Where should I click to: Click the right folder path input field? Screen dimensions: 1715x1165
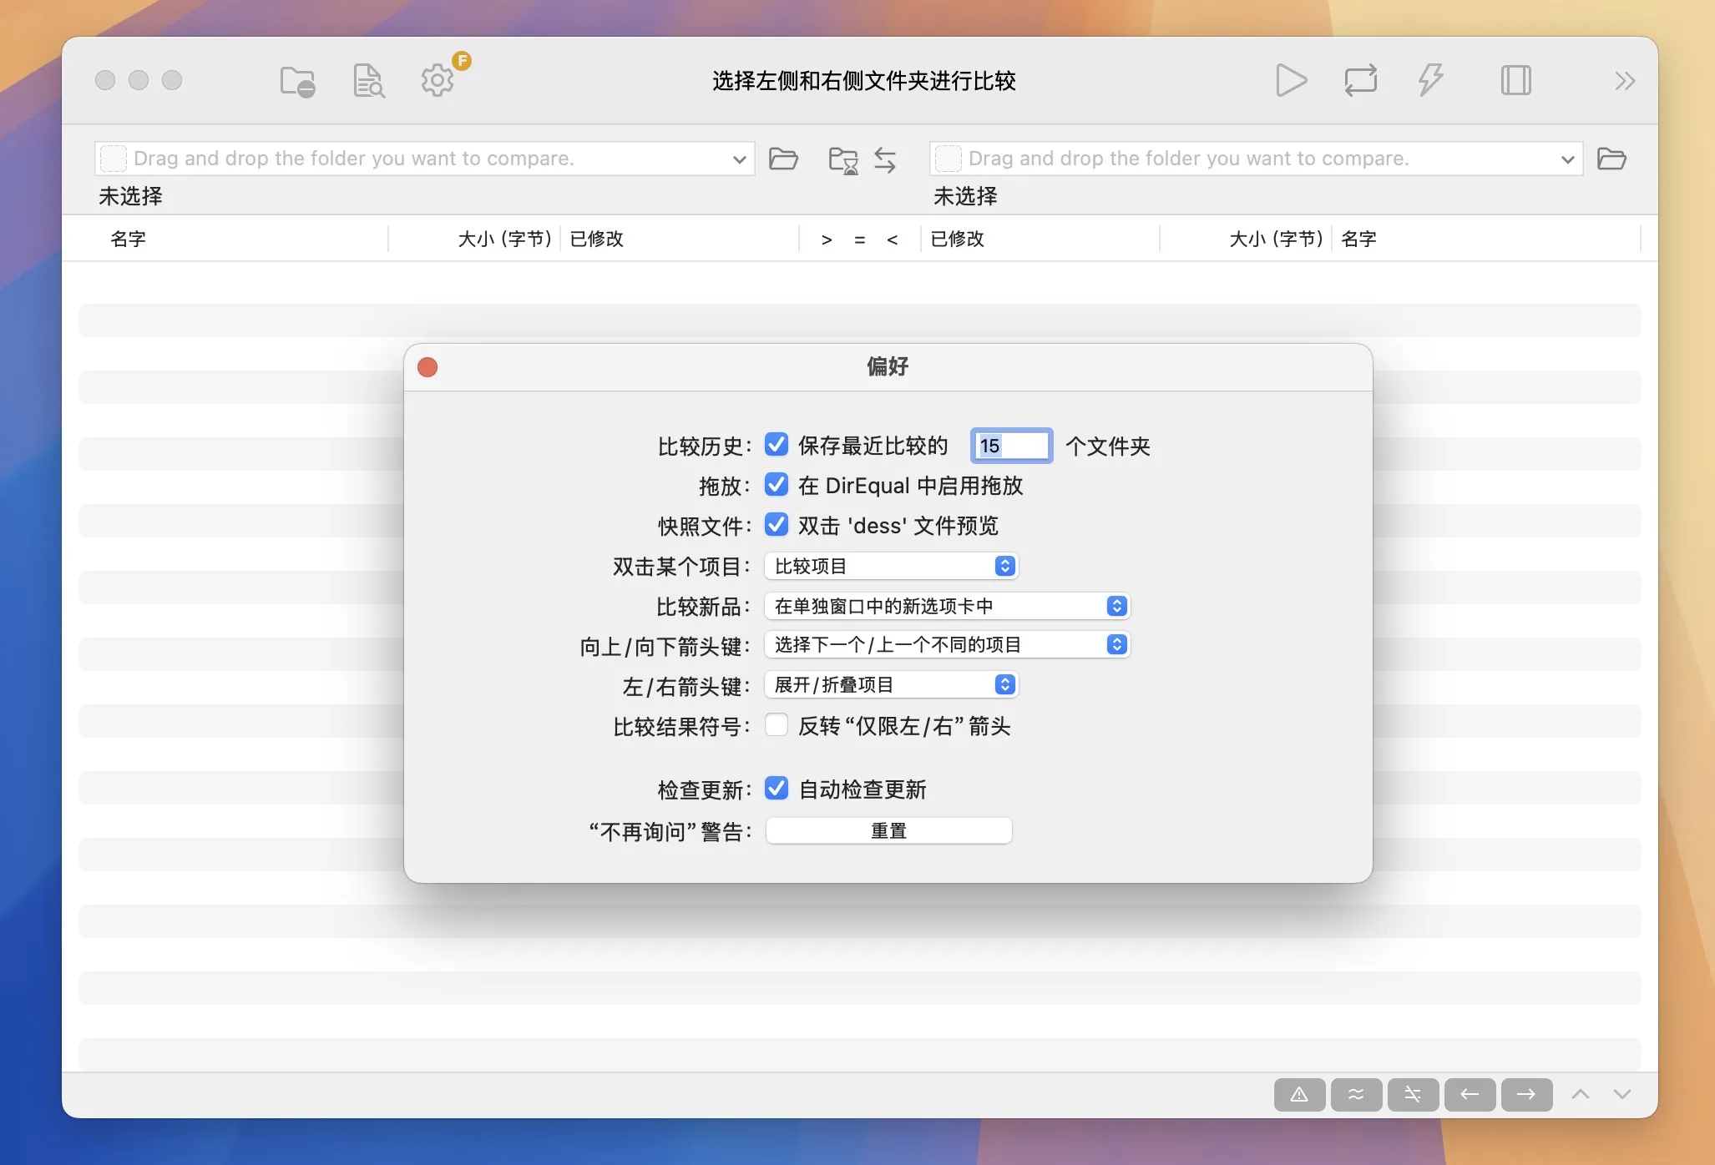(x=1256, y=159)
